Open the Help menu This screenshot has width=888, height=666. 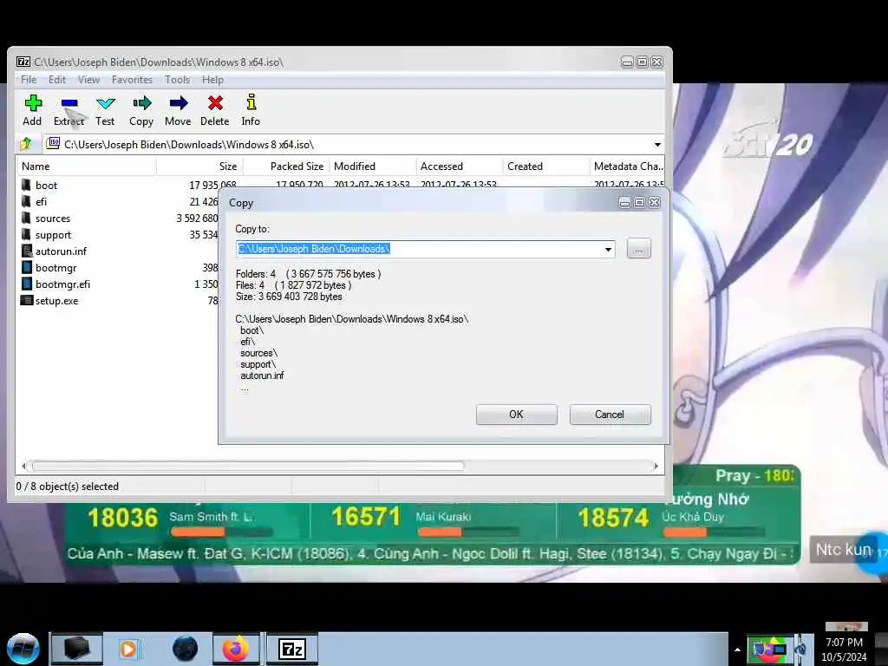pos(212,80)
